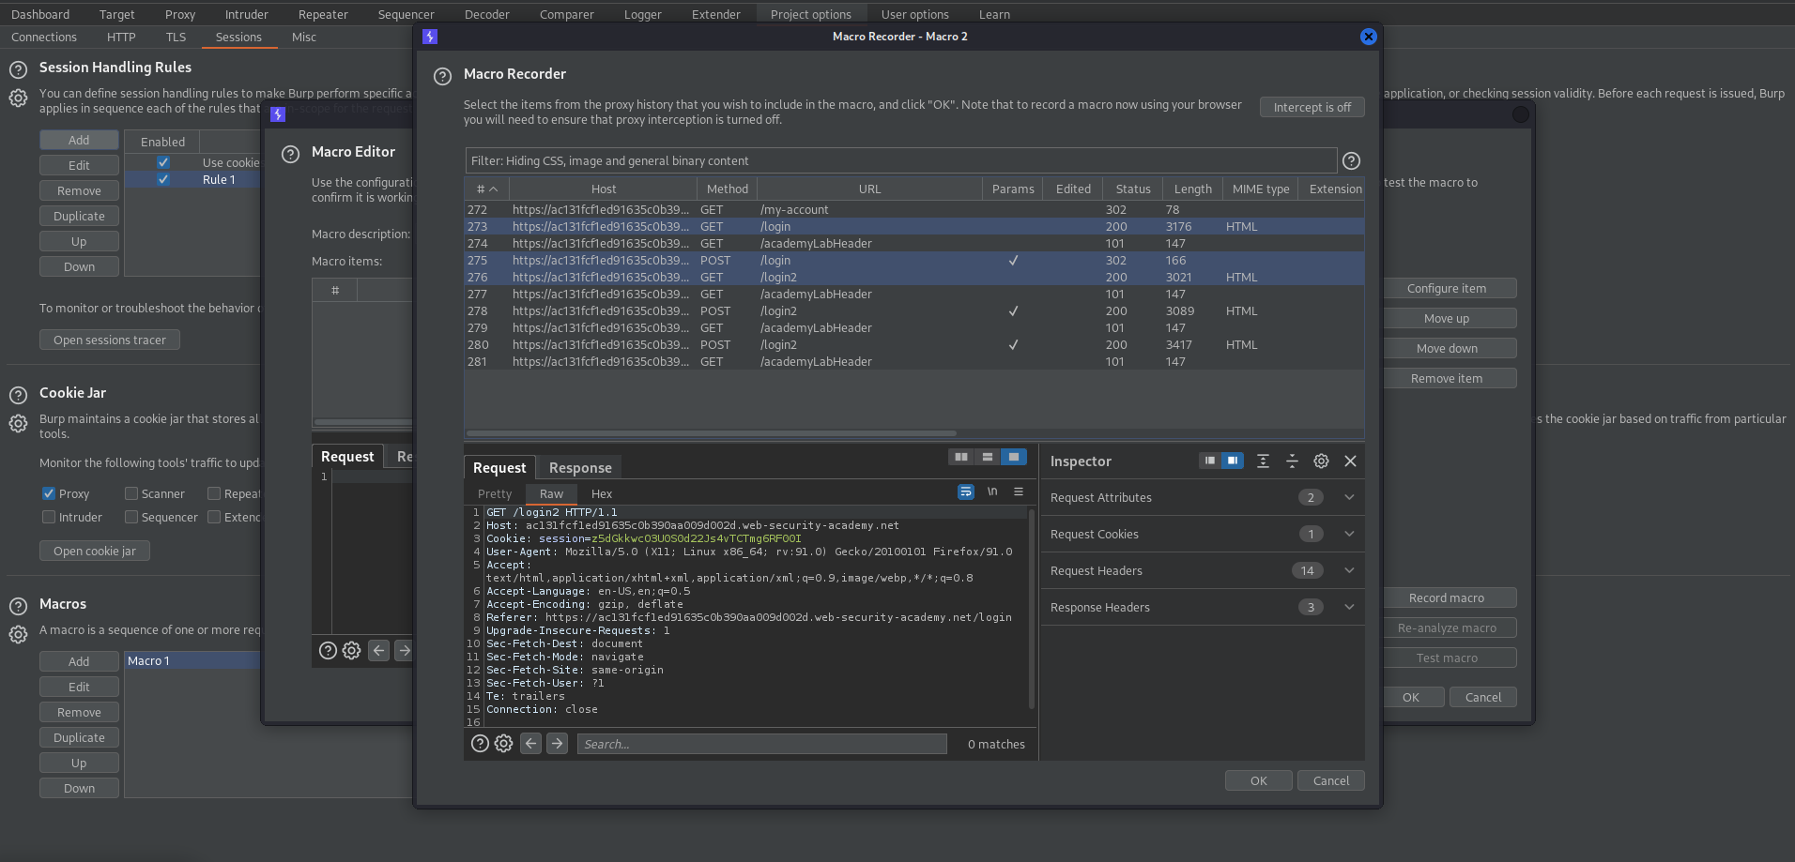The width and height of the screenshot is (1795, 862).
Task: Click vertical scrollbar of request viewer
Action: click(x=1032, y=608)
